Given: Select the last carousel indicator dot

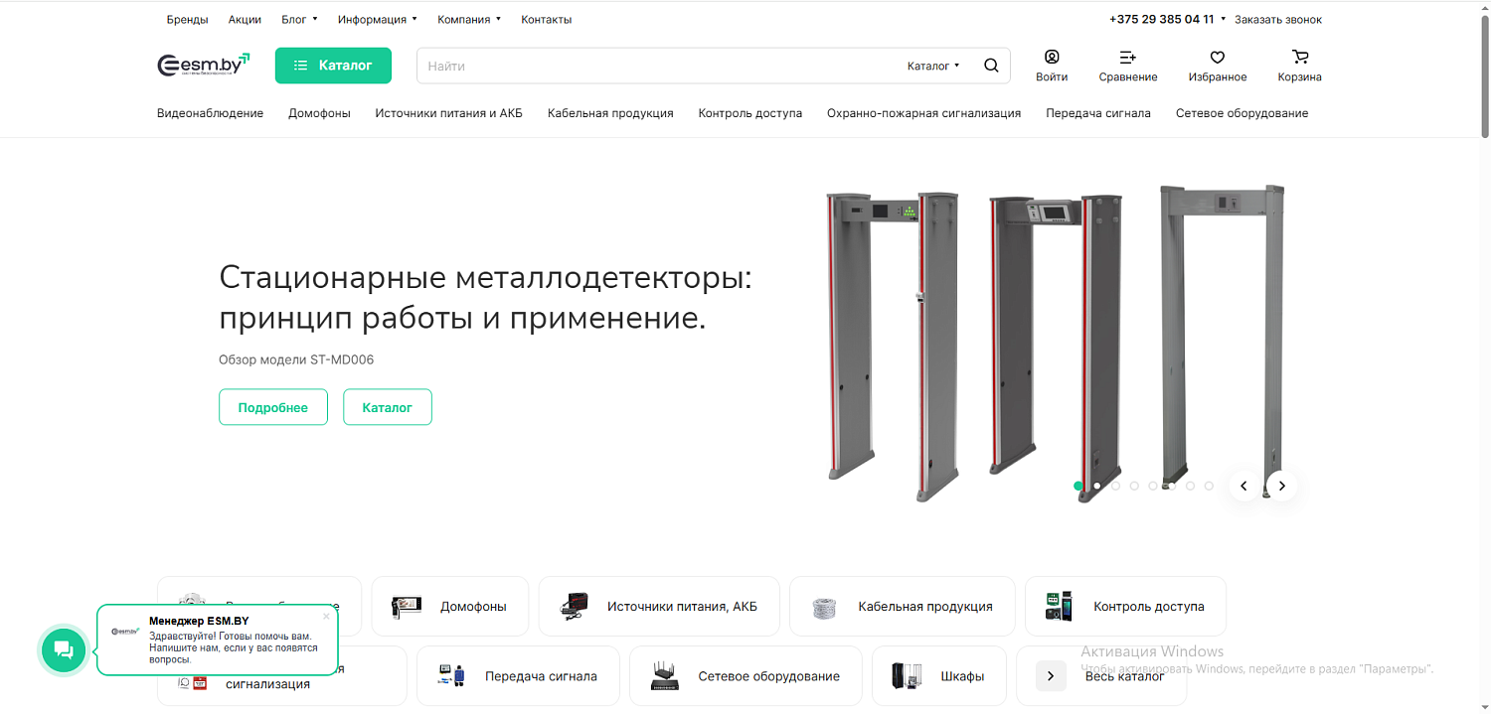Looking at the screenshot, I should pyautogui.click(x=1209, y=486).
